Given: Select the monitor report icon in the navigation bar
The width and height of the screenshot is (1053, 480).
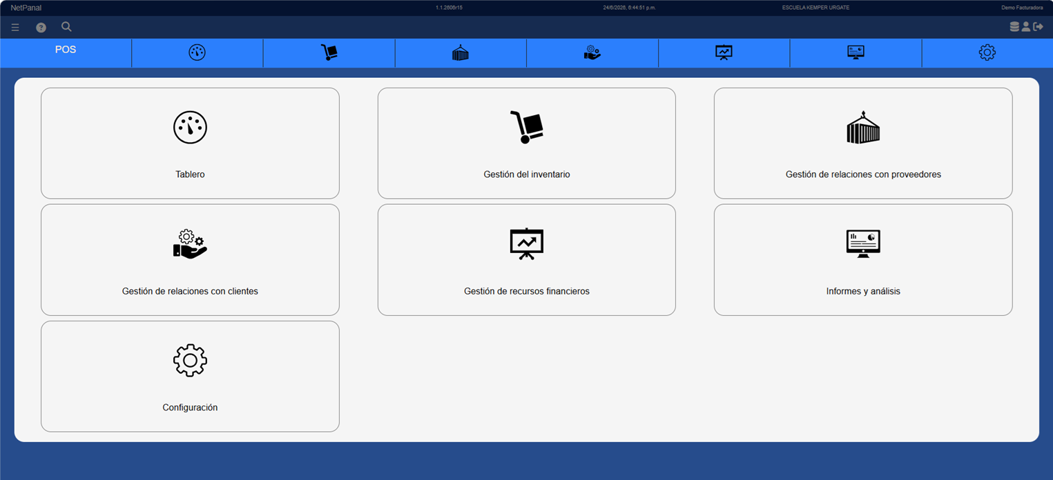Looking at the screenshot, I should click(856, 52).
